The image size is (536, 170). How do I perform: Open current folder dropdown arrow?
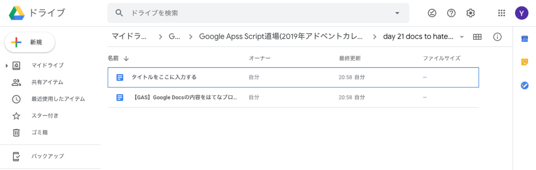coord(462,37)
